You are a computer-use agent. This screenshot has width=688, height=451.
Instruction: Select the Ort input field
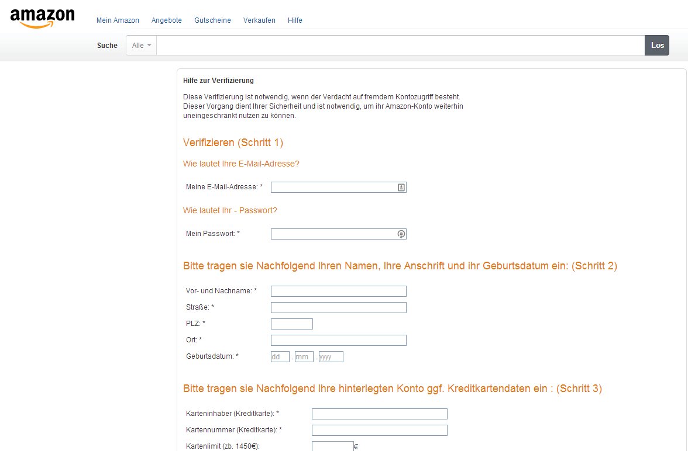(x=338, y=340)
